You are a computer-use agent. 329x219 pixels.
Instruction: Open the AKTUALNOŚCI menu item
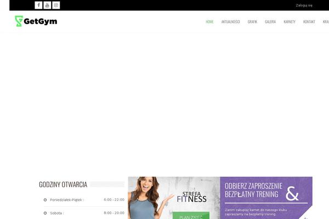point(231,21)
